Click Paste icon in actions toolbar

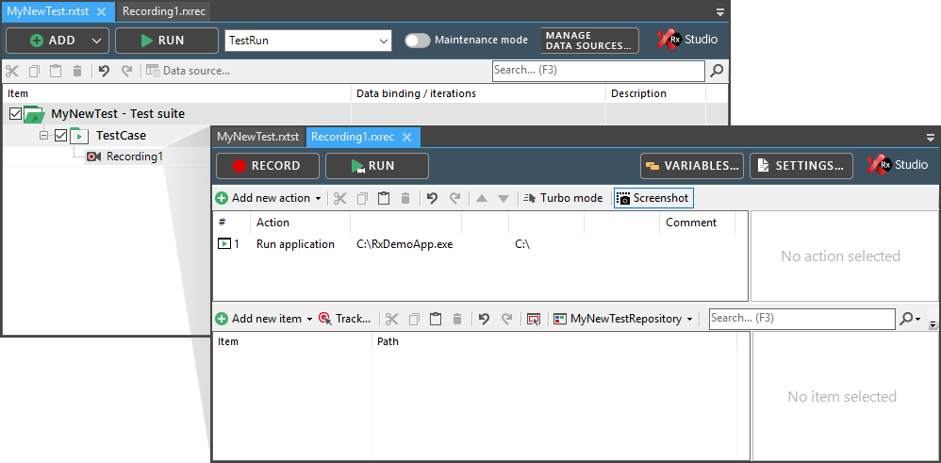pos(384,198)
